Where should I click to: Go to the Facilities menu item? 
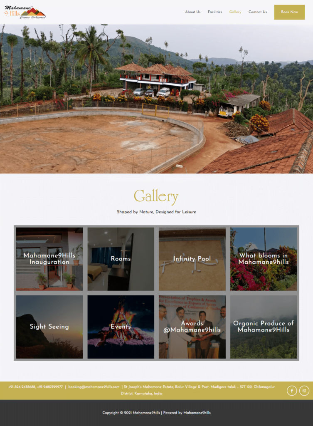click(x=215, y=12)
